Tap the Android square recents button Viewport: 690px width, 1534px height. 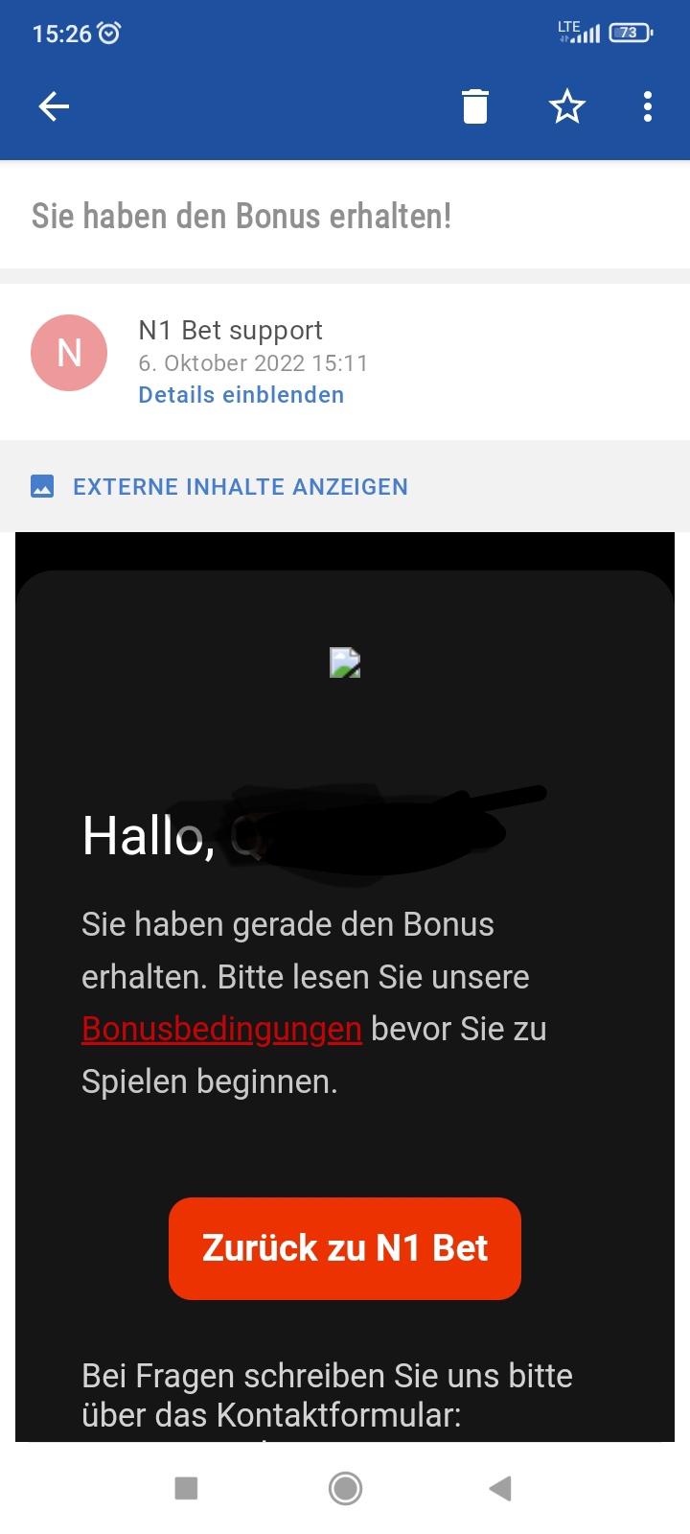[186, 1488]
